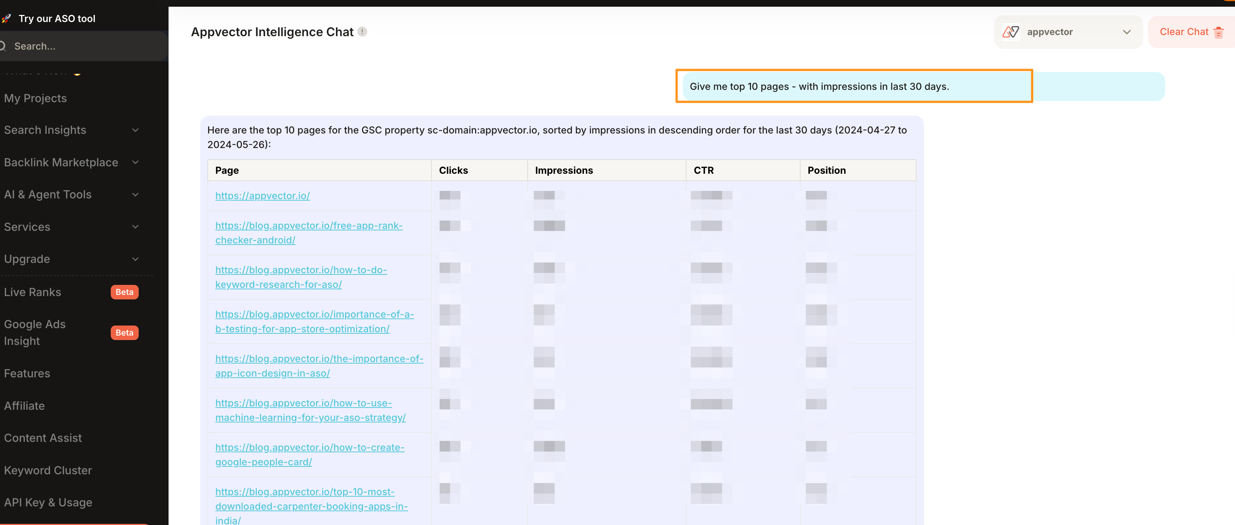
Task: Open the how-to-create-google-people-card link
Action: (310, 455)
